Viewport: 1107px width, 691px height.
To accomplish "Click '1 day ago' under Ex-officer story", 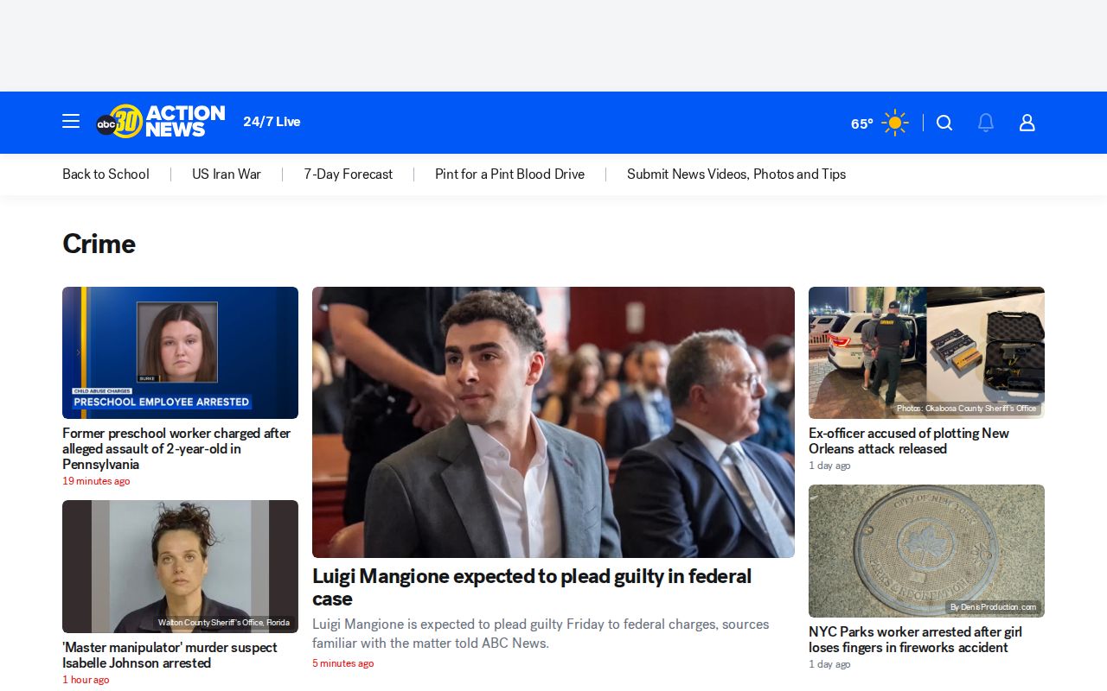I will point(829,466).
